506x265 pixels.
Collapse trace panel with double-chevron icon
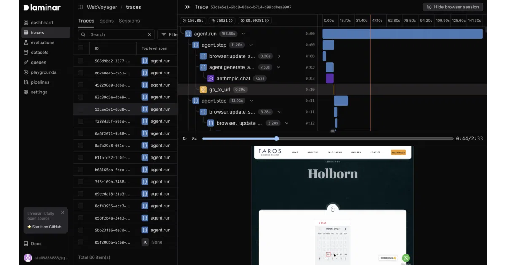point(187,7)
